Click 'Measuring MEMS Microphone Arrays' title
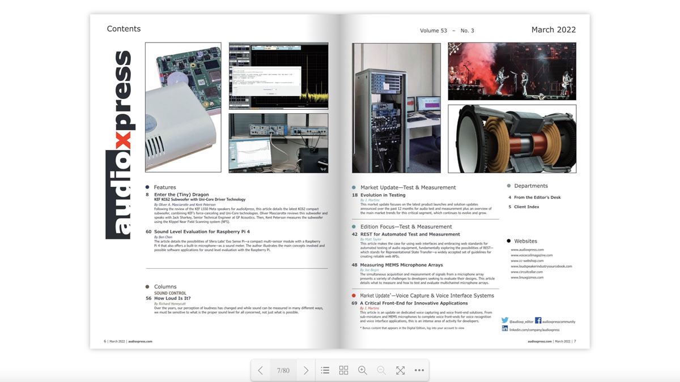Screen dimensions: 680x382 401,265
